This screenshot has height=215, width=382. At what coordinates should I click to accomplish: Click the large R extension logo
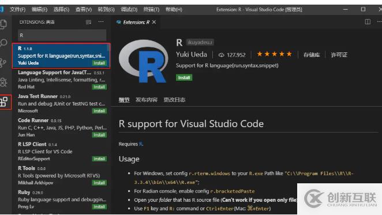click(x=144, y=61)
